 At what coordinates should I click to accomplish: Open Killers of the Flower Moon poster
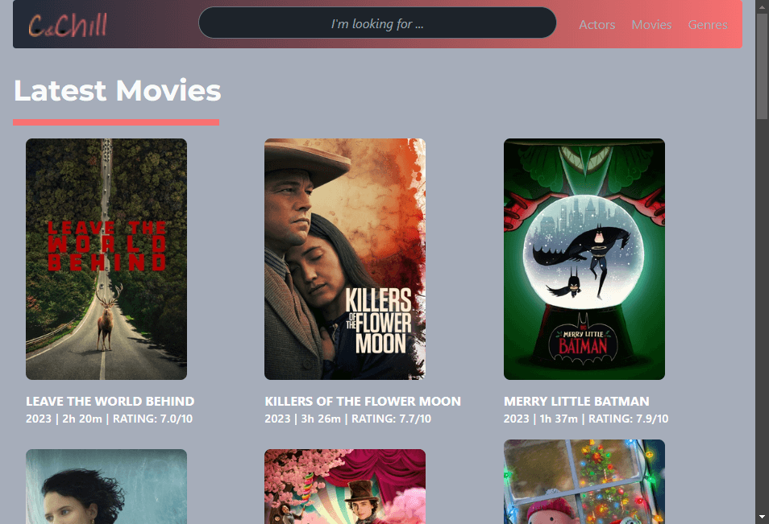(x=345, y=259)
